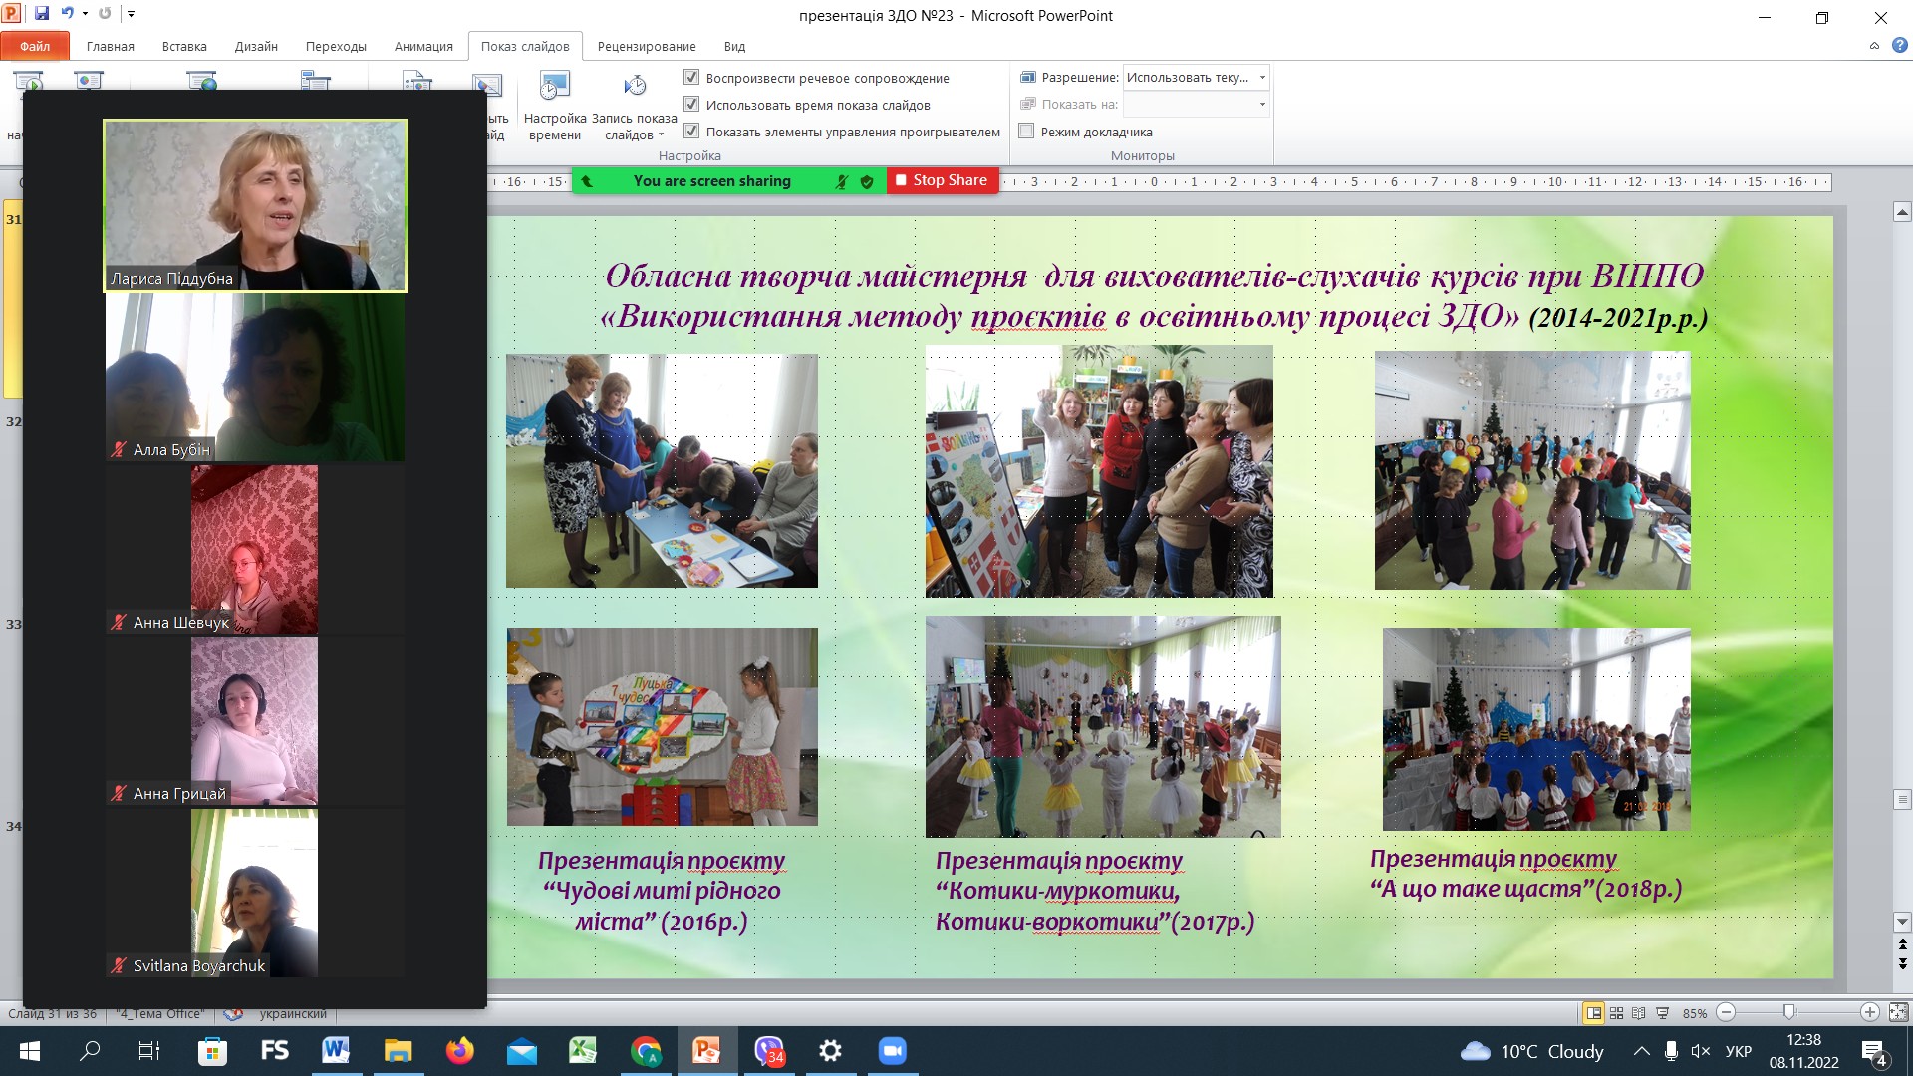Click Запись показа слайдов record icon
1913x1076 pixels.
pyautogui.click(x=635, y=89)
